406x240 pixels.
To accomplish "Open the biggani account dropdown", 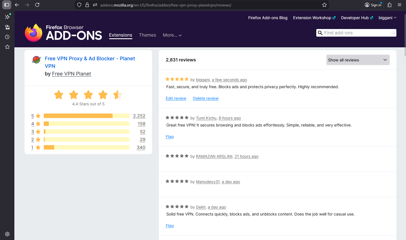I will coord(387,18).
